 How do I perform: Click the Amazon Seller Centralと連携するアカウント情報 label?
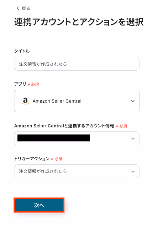pos(64,126)
